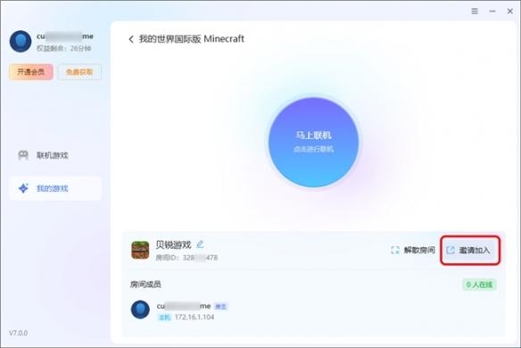The width and height of the screenshot is (521, 348).
Task: Click the back arrow beside 我的世界国际版 Minecraft
Action: coord(131,39)
